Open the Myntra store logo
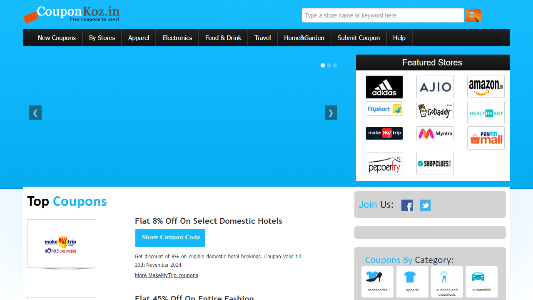Screen dimensions: 533x300 pyautogui.click(x=435, y=134)
